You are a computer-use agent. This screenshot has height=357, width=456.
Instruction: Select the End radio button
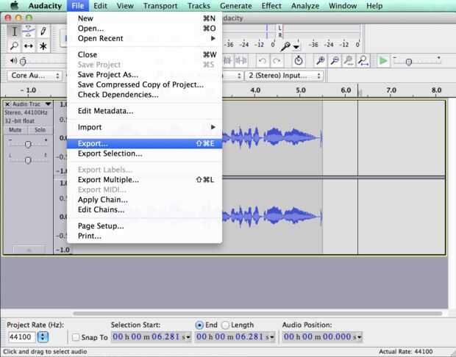[199, 325]
